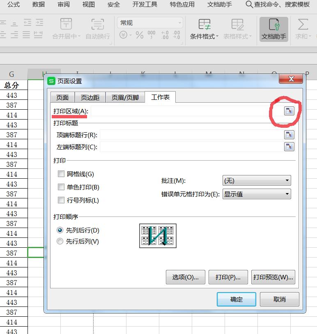Enable the 单色打印(B) checkbox
The width and height of the screenshot is (317, 334).
tap(61, 187)
